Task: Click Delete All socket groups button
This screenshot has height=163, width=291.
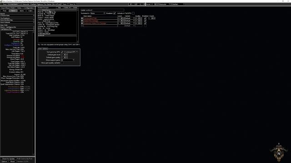Action: point(67,8)
